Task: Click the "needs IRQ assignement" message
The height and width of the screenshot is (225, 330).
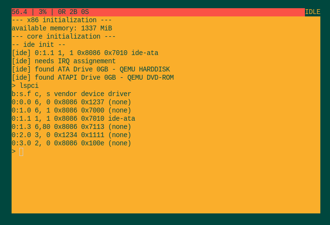Action: tap(64, 61)
